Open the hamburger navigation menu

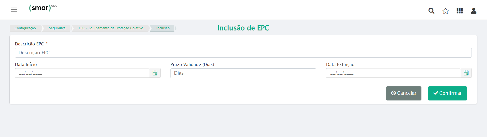point(14,10)
